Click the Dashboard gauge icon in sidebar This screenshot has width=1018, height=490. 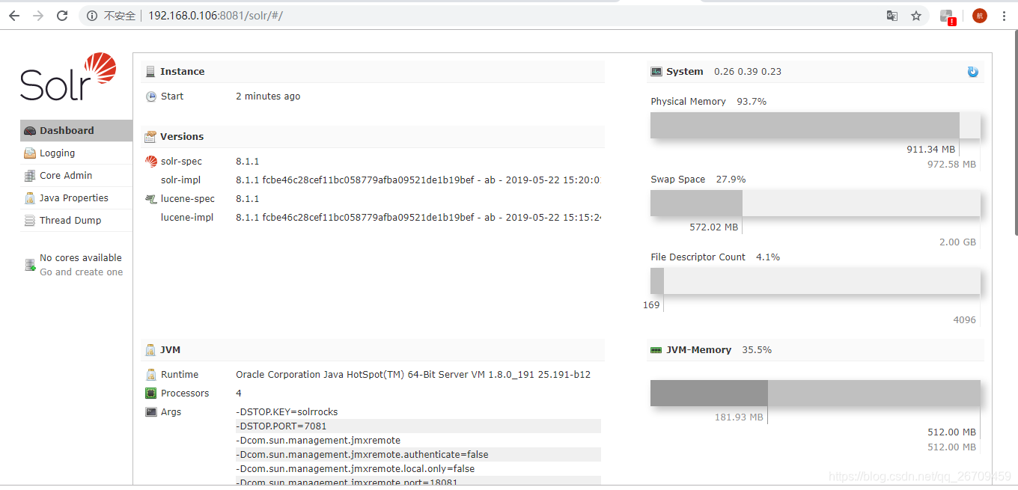pyautogui.click(x=30, y=131)
